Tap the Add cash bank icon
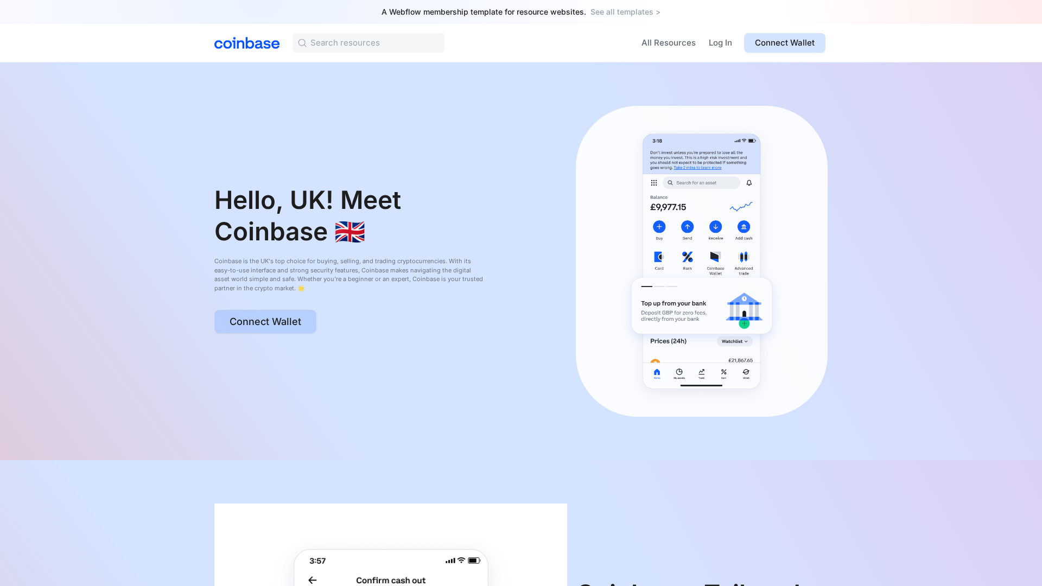Viewport: 1042px width, 586px height. (x=744, y=227)
